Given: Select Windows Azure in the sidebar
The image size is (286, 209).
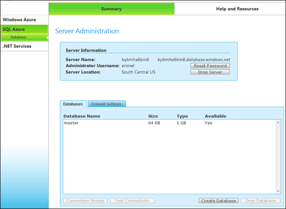Looking at the screenshot, I should (25, 20).
